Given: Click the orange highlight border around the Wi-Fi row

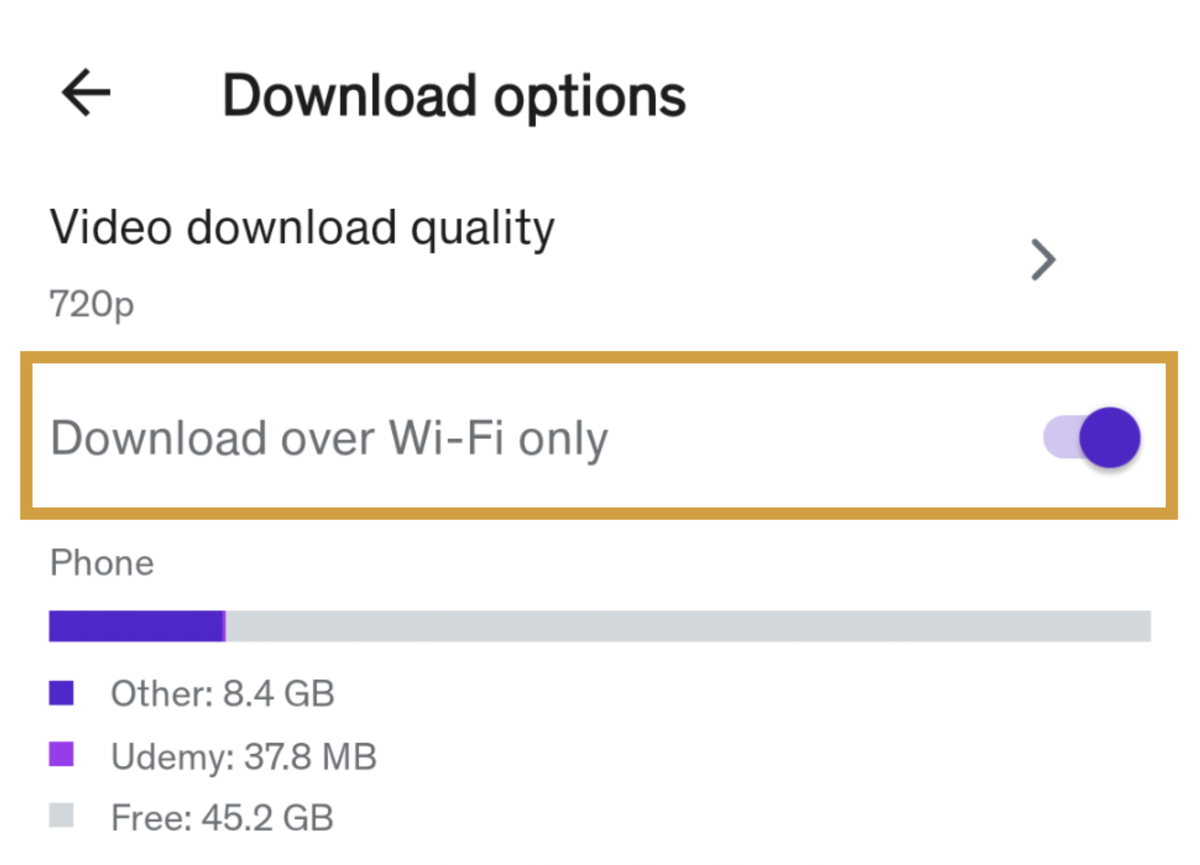Looking at the screenshot, I should click(x=599, y=357).
